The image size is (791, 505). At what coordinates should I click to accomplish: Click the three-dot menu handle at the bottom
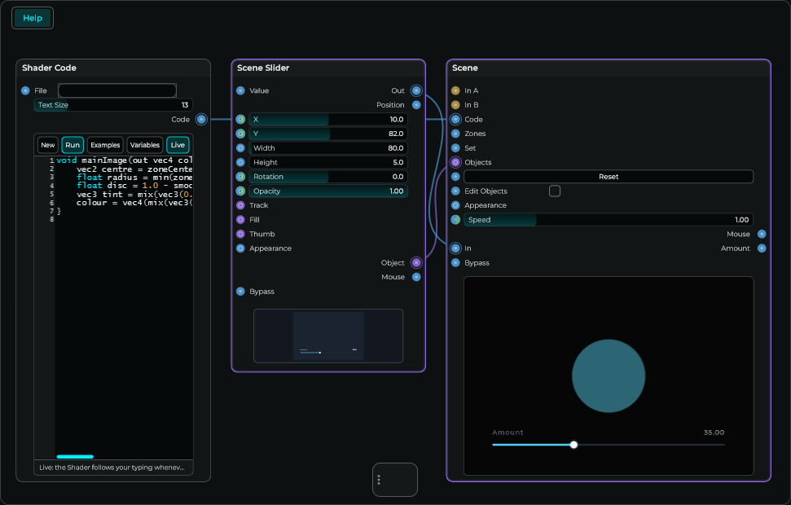pyautogui.click(x=379, y=480)
